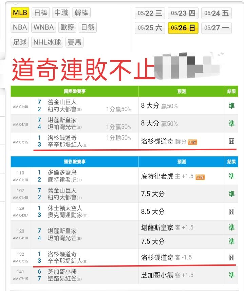The image size is (244, 291).
Task: Click prediction 8.5 大分
Action: click(153, 211)
